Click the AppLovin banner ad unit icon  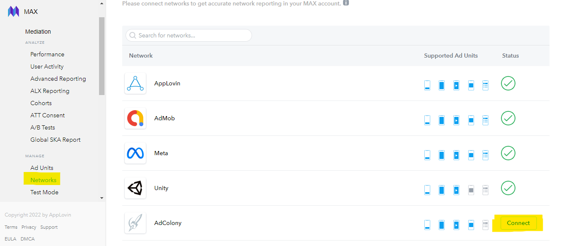point(427,85)
